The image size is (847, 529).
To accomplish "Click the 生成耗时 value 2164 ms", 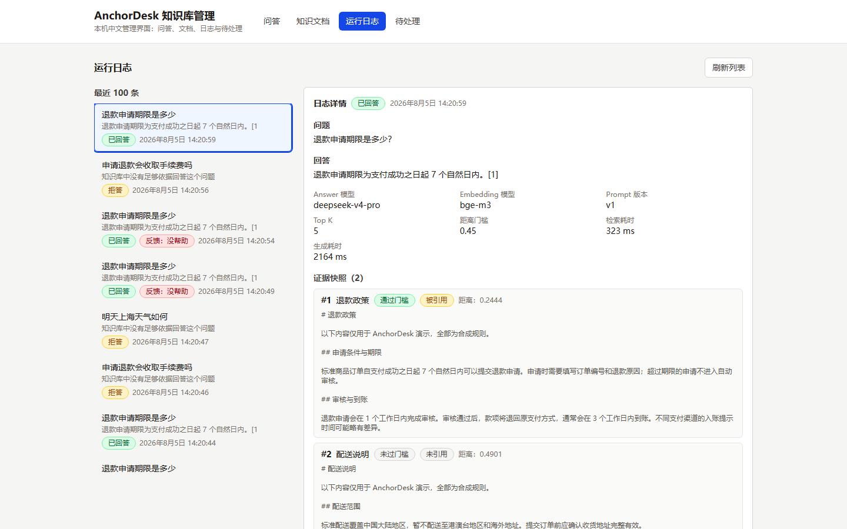I will 330,257.
